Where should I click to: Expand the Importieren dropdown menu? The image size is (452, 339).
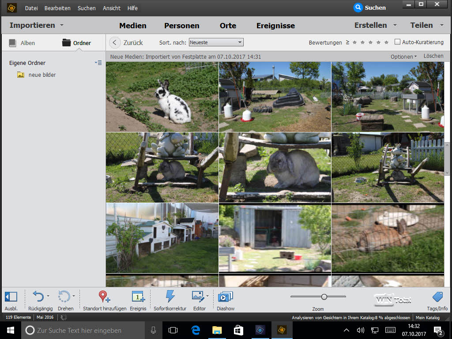coord(37,25)
